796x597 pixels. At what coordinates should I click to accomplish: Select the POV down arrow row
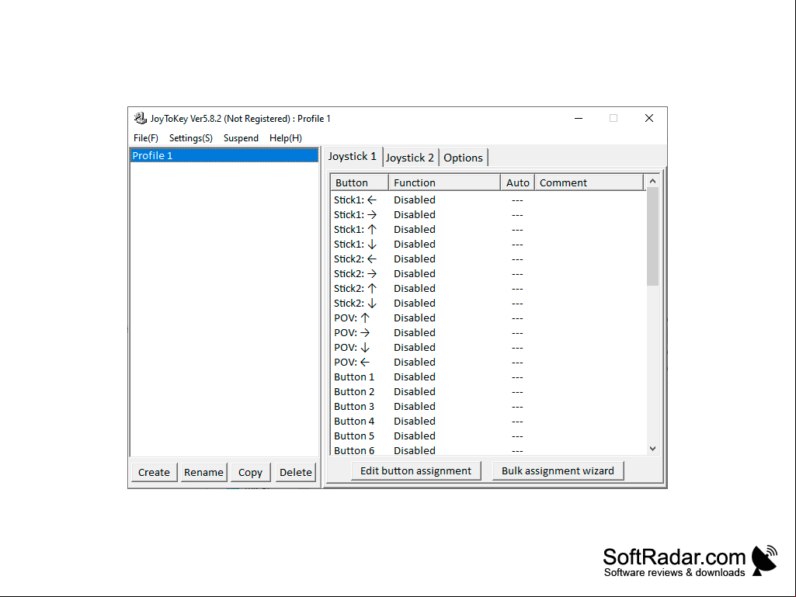(488, 347)
